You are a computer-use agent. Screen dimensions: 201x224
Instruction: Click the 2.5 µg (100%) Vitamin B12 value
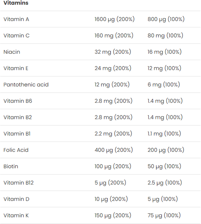point(165,183)
